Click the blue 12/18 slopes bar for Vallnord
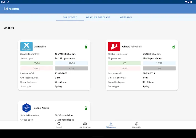The height and width of the screenshot is (138, 196). click(159, 63)
